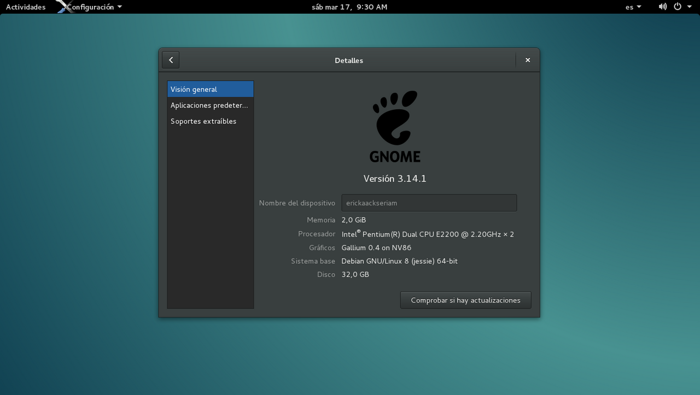Open the clock calendar in top bar
This screenshot has height=395, width=700.
(x=349, y=7)
